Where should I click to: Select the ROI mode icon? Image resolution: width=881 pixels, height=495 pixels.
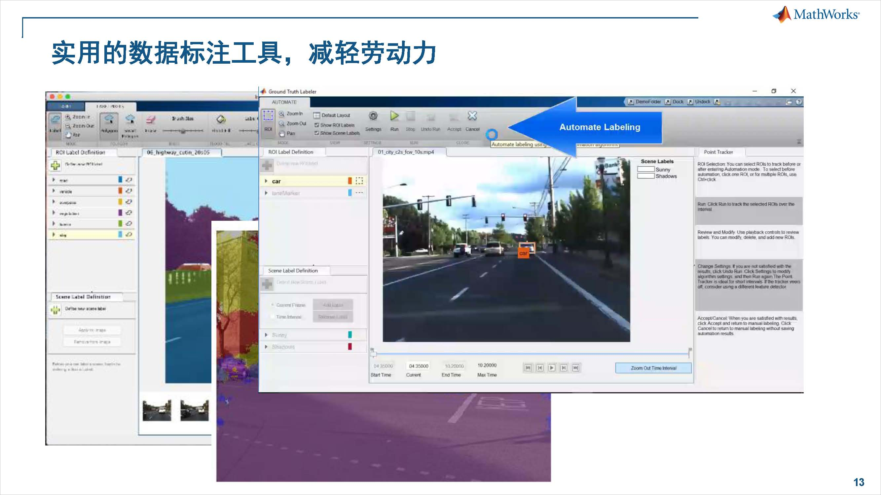268,116
